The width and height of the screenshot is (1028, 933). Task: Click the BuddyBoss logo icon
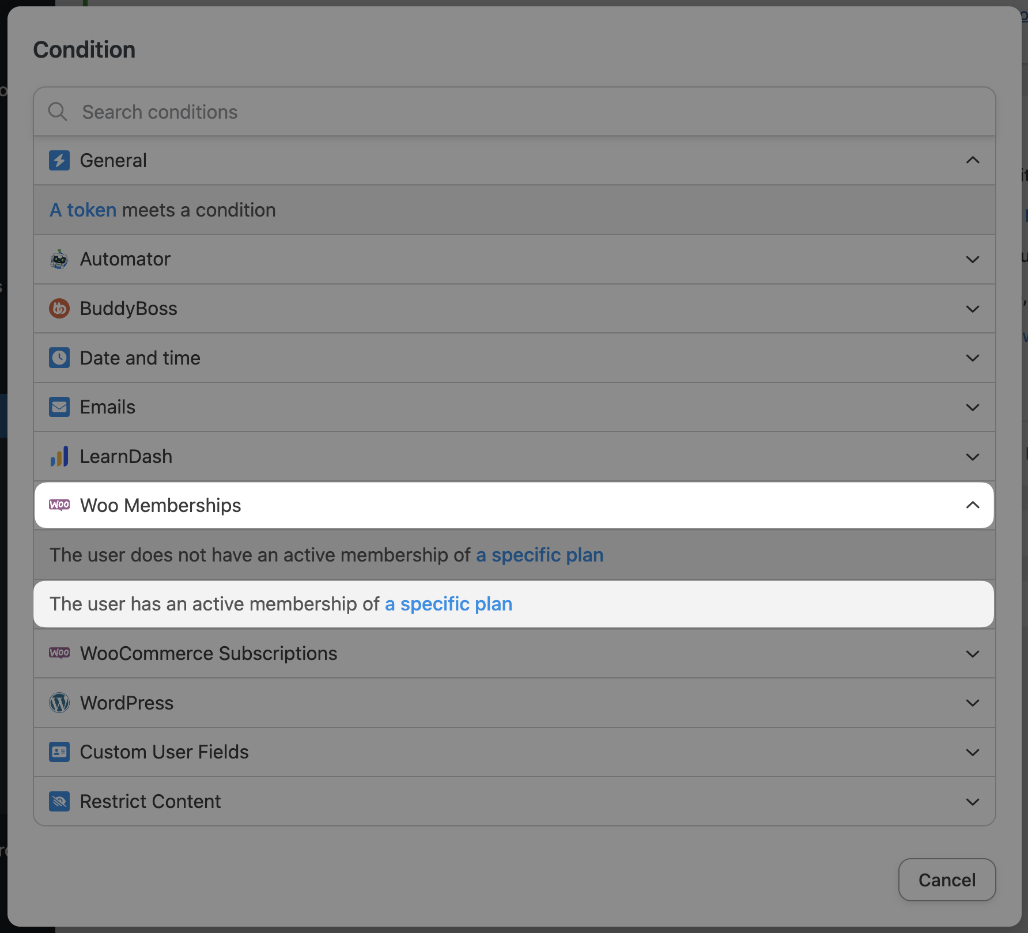click(x=59, y=309)
